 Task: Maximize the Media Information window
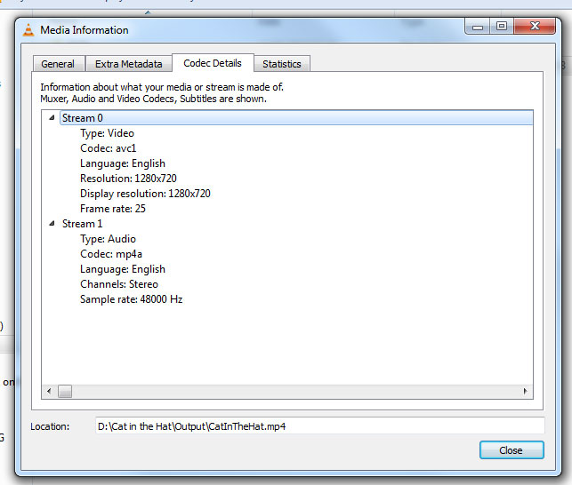click(502, 27)
